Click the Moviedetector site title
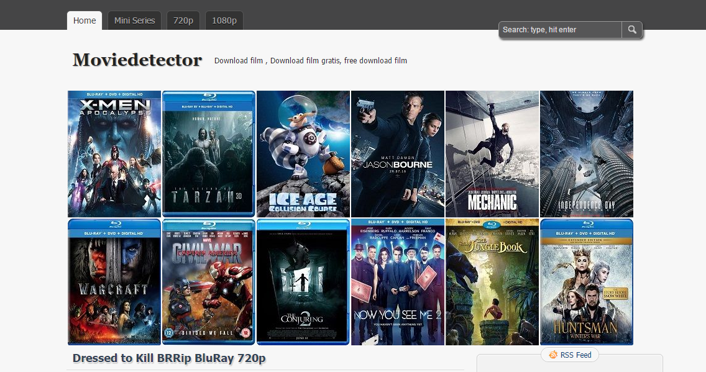This screenshot has width=706, height=372. coord(137,60)
